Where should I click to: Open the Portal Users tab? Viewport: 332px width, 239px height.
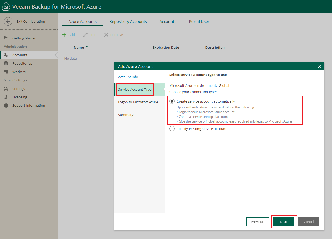tap(200, 22)
